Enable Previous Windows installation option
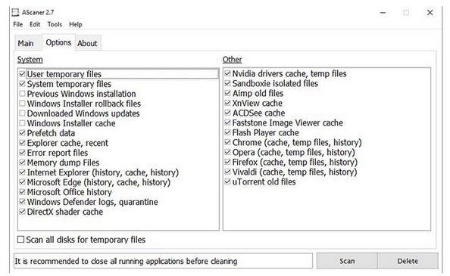Screen dimensions: 450x276 (x=22, y=94)
